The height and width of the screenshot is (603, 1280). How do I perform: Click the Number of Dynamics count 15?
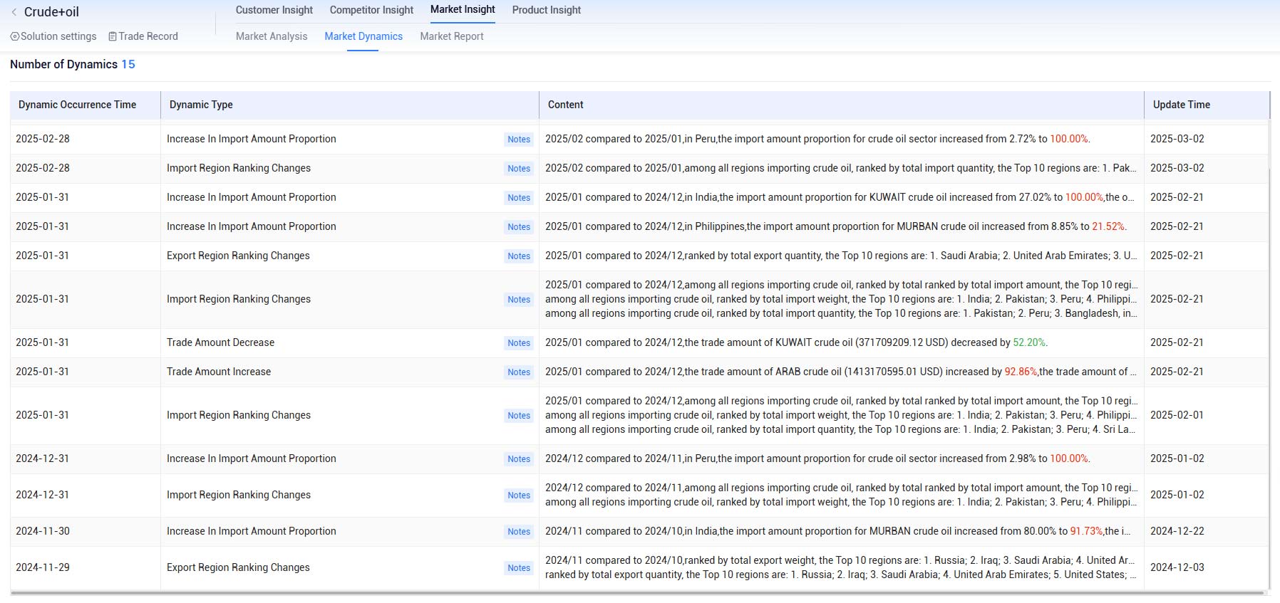pos(128,64)
